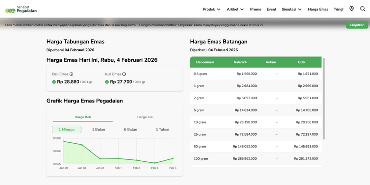
Task: Expand the Produk menu chevron
Action: [219, 9]
